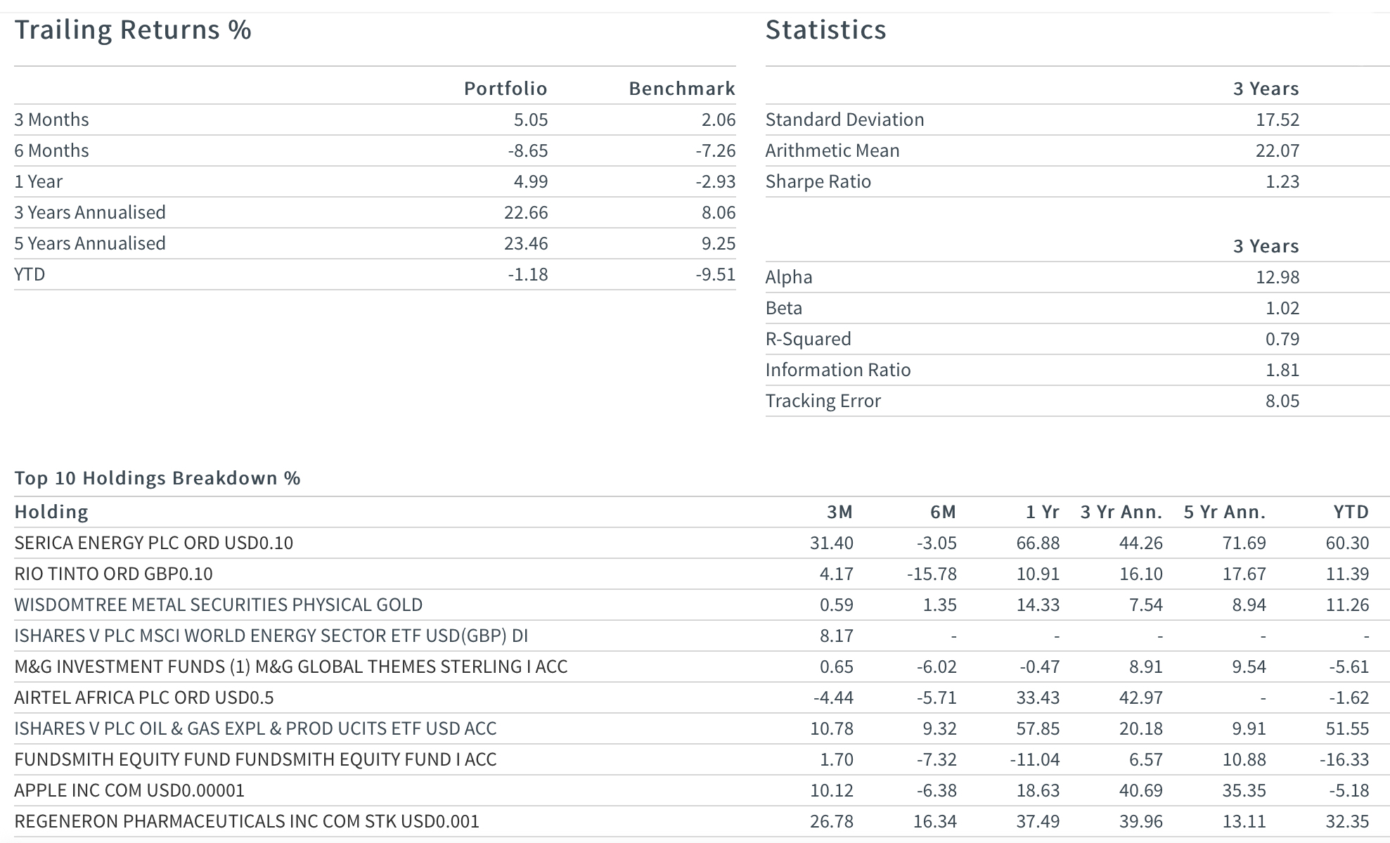Select the '1 Year' trailing returns label

[38, 181]
